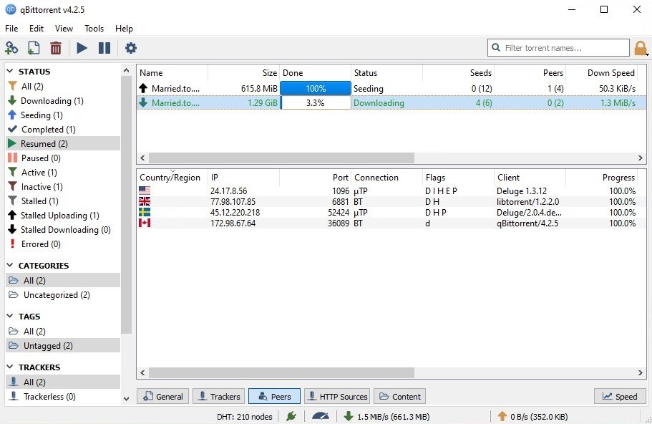Open Options via the gear icon

[131, 48]
